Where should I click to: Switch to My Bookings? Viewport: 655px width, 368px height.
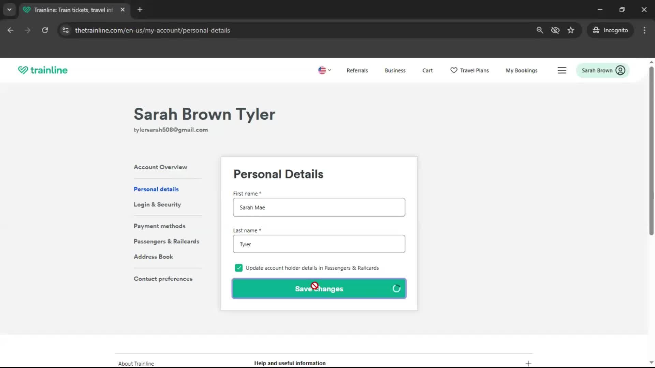coord(521,70)
